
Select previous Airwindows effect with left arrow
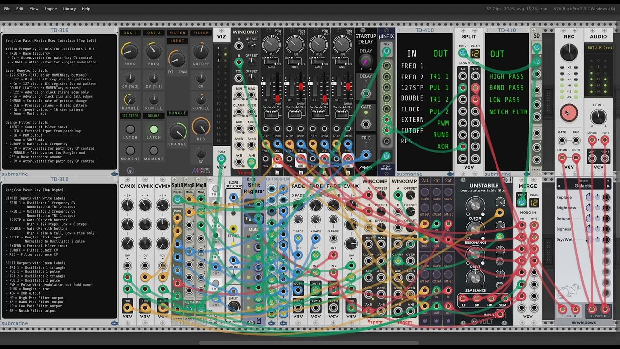coord(559,186)
